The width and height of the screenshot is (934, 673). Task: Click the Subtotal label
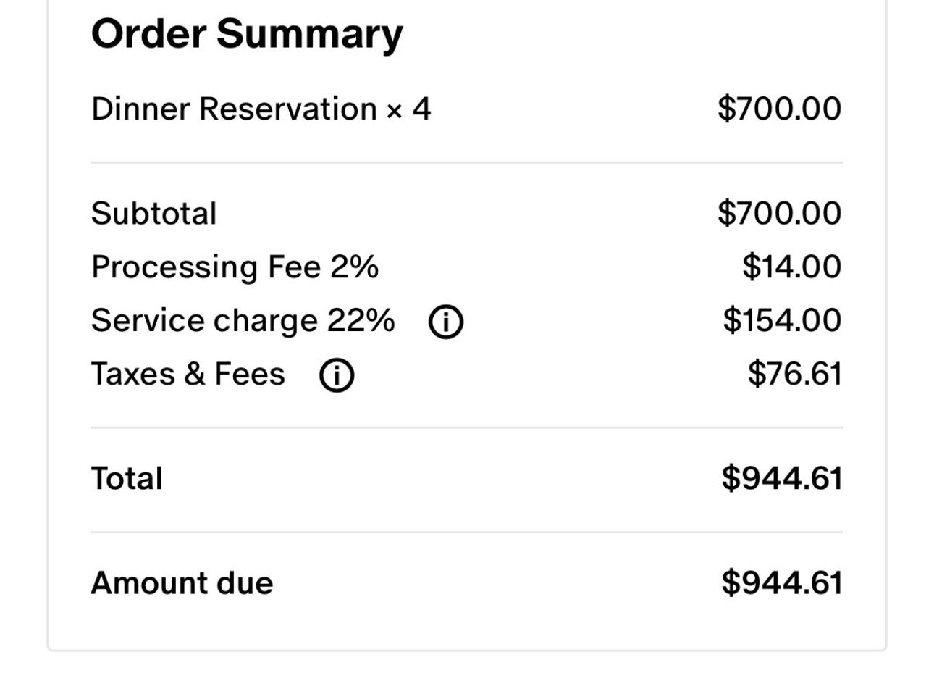(x=153, y=212)
